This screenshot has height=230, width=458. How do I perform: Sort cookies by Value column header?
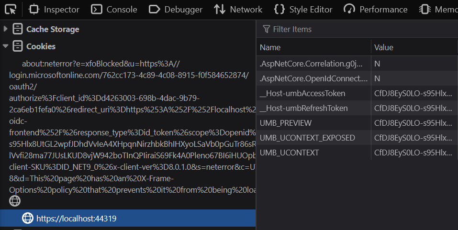414,47
